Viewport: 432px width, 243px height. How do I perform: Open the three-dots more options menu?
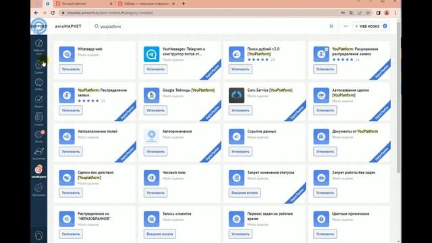346,26
